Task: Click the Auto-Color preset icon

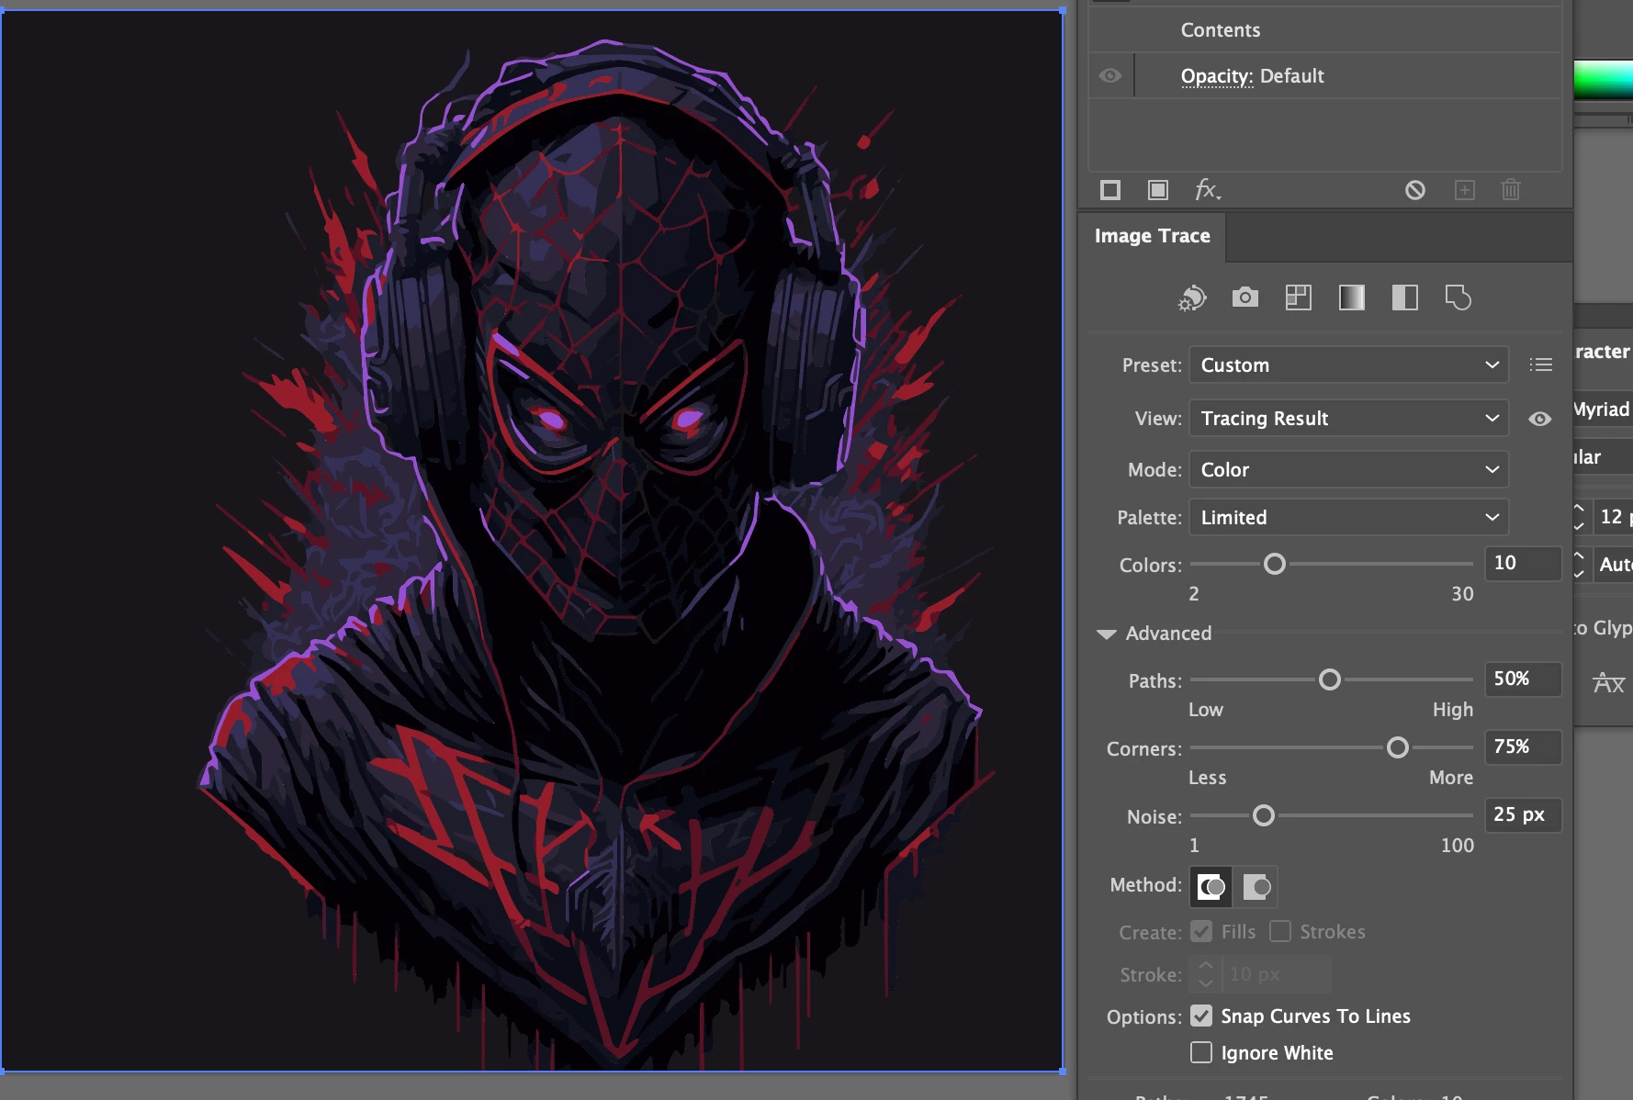Action: point(1192,297)
